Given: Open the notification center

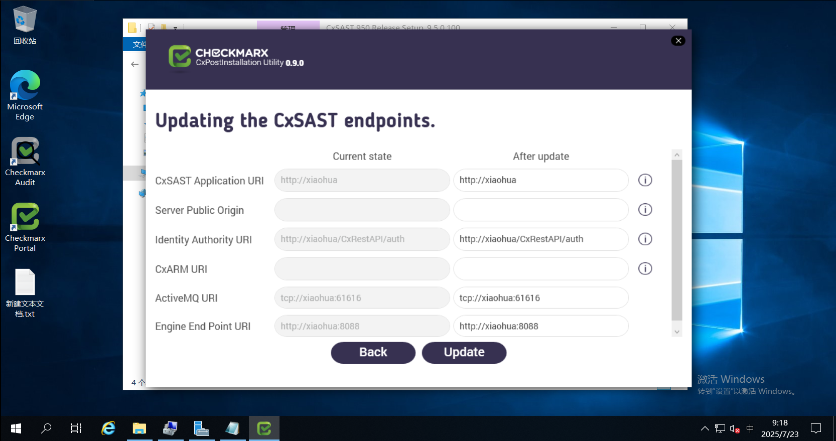Looking at the screenshot, I should point(816,428).
